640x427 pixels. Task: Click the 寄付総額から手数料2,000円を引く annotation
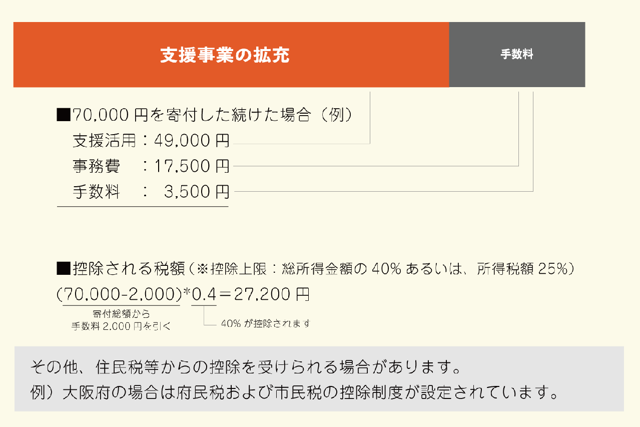click(121, 320)
